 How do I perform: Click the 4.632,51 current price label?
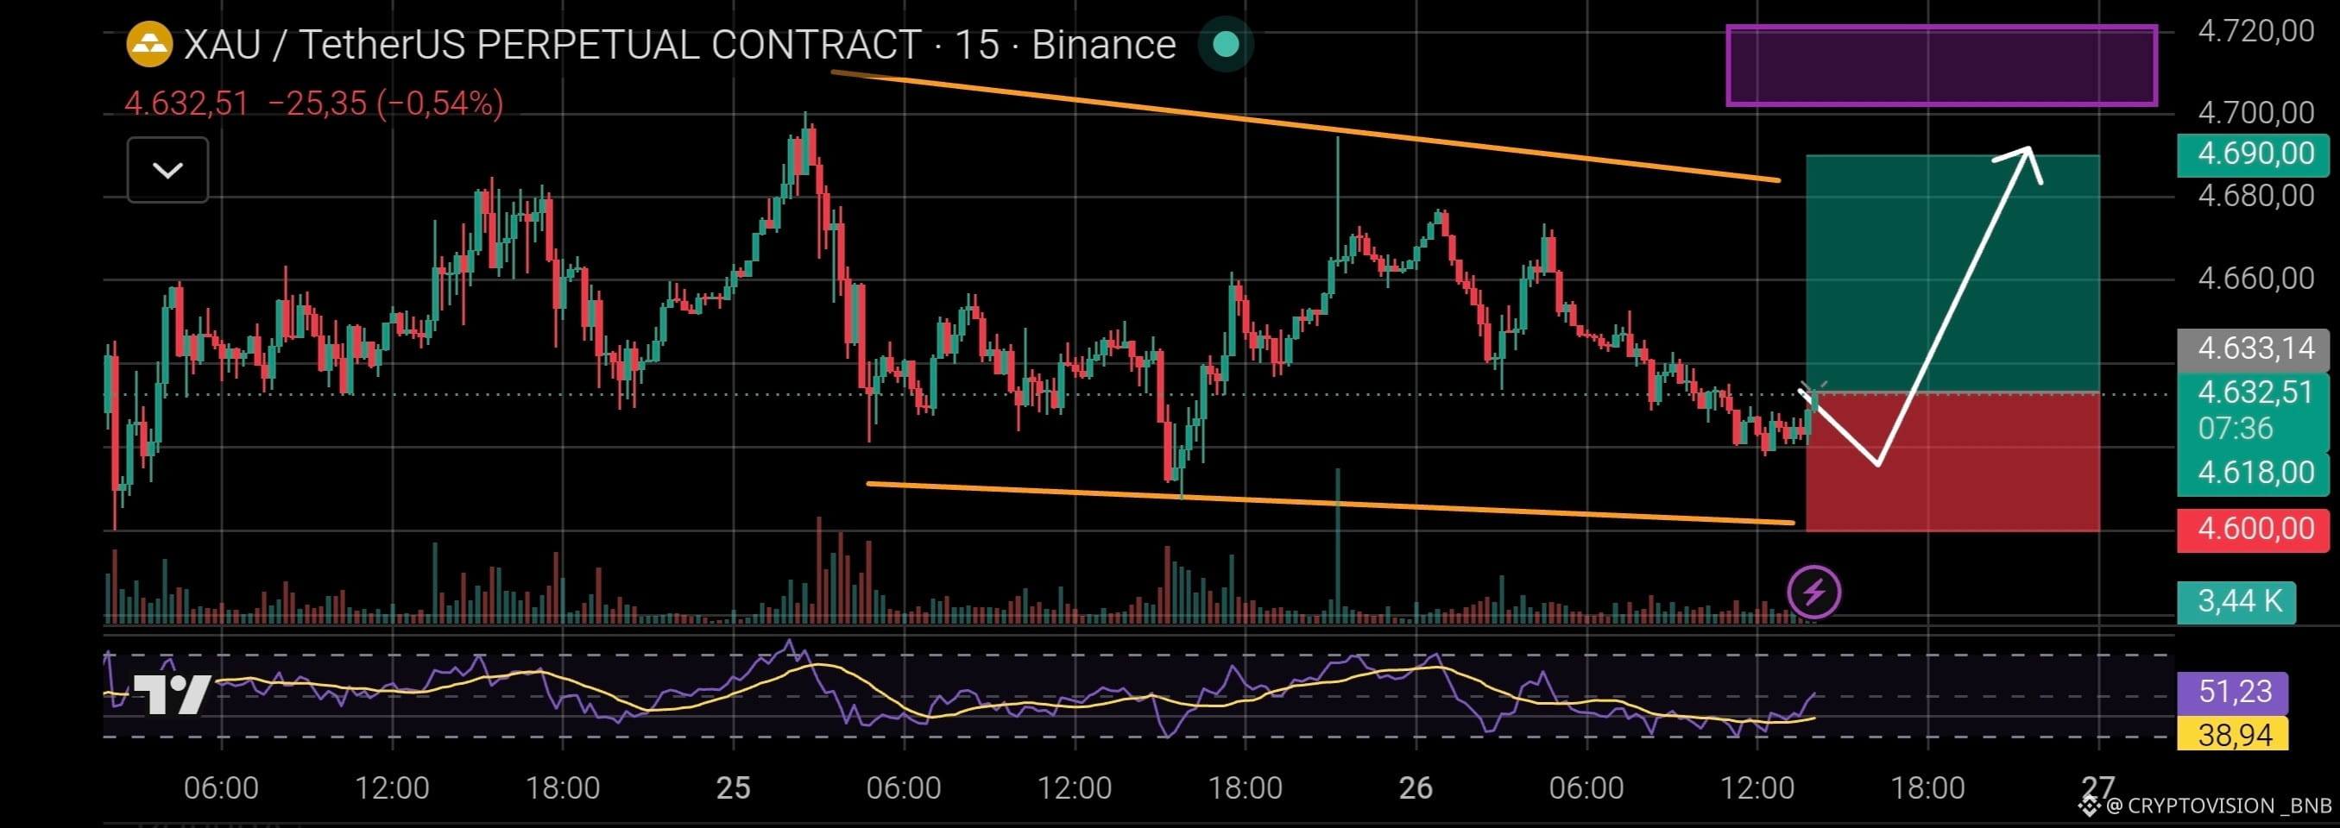(x=2254, y=392)
